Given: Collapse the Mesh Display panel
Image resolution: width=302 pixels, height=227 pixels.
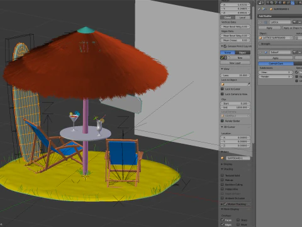Looking at the screenshot, I should [222, 209].
